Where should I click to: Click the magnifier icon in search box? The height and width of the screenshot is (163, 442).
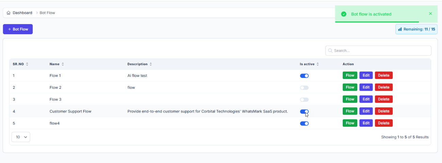coord(330,50)
